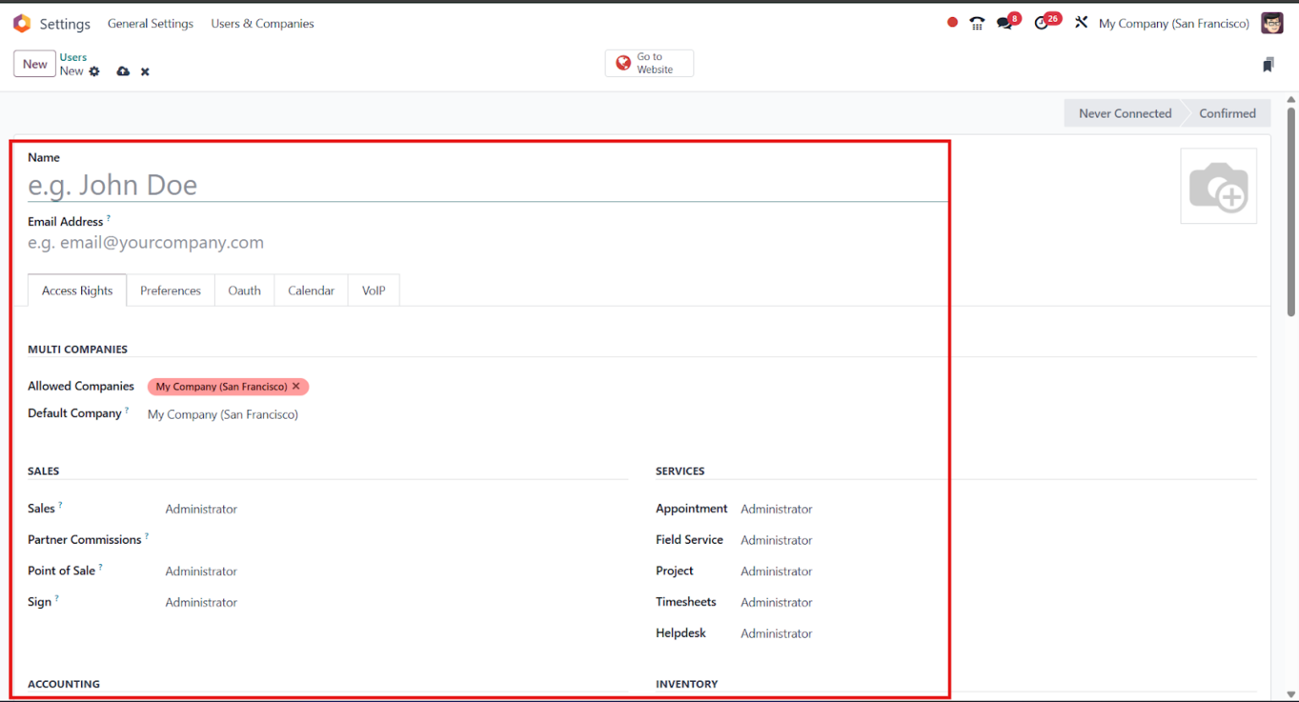The width and height of the screenshot is (1299, 702).
Task: Switch to the Preferences tab
Action: (x=170, y=290)
